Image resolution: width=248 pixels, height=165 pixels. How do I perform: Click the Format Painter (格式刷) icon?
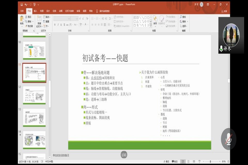coord(26,26)
